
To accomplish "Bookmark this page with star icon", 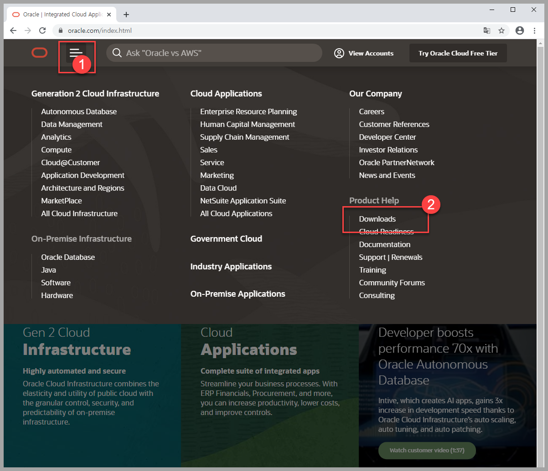I will point(501,30).
